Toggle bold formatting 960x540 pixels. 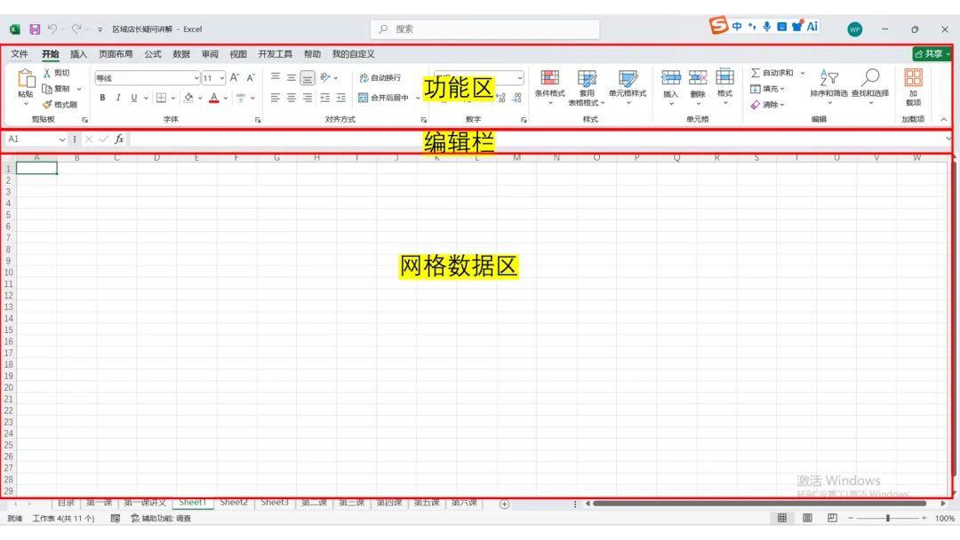coord(102,98)
